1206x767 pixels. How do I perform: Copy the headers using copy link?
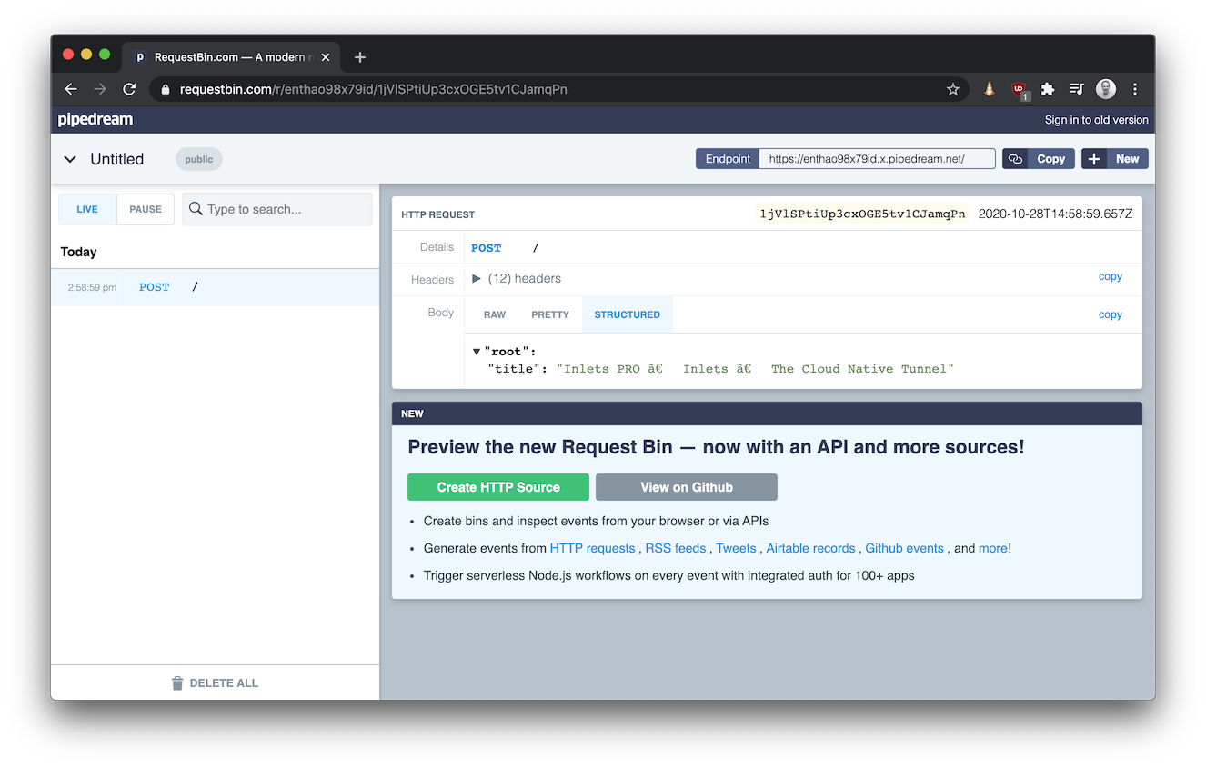[x=1111, y=276]
